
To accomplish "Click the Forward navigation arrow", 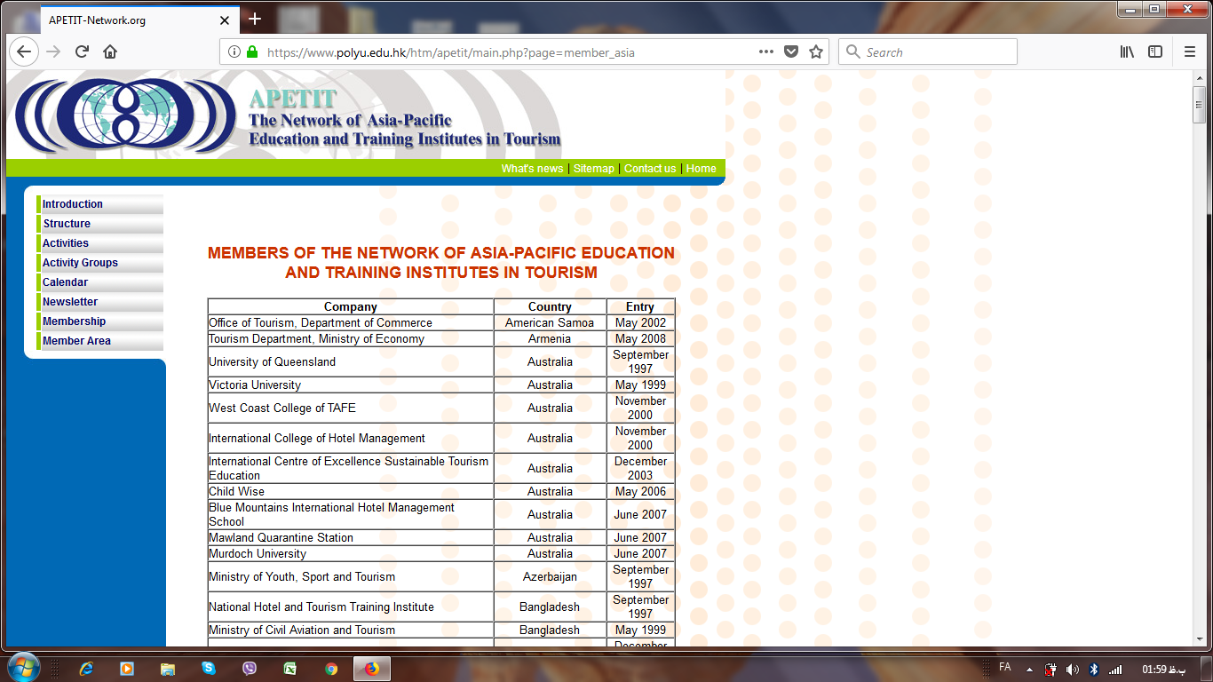I will click(53, 52).
